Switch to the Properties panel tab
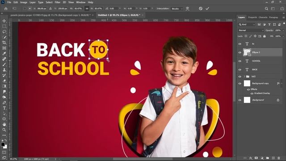Viewport: 286px width, 161px height. 252,17
